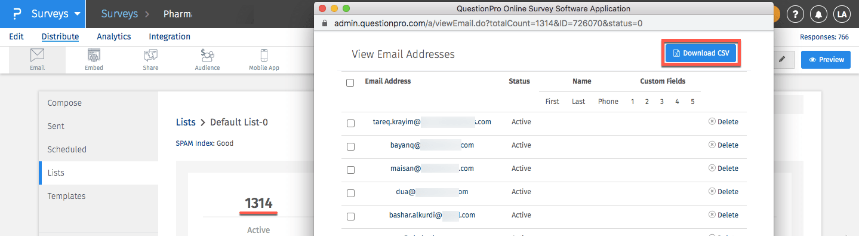This screenshot has width=859, height=236.
Task: Check the dua row checkbox
Action: tap(350, 193)
